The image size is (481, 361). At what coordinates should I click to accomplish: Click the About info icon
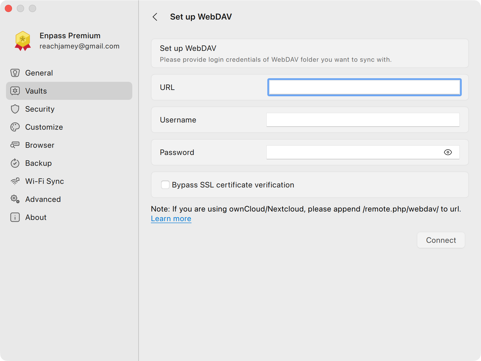(15, 217)
